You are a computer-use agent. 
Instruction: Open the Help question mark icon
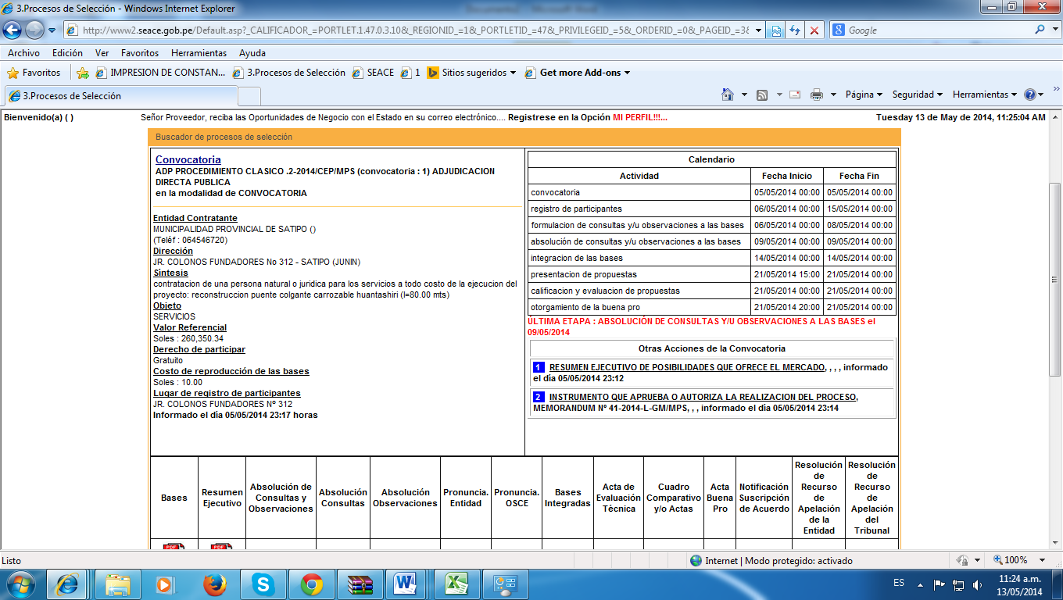pyautogui.click(x=1029, y=95)
